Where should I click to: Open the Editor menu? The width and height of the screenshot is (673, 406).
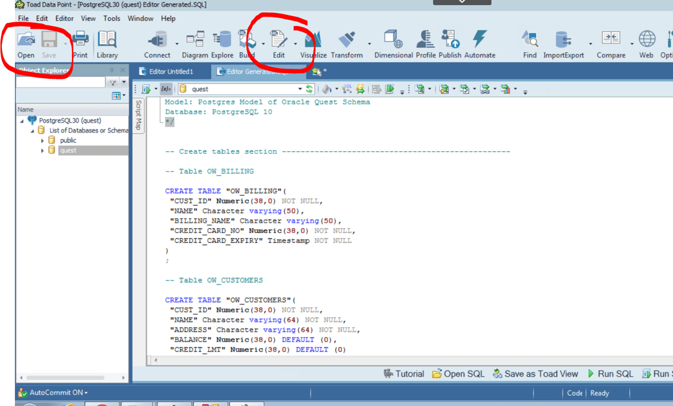coord(64,19)
